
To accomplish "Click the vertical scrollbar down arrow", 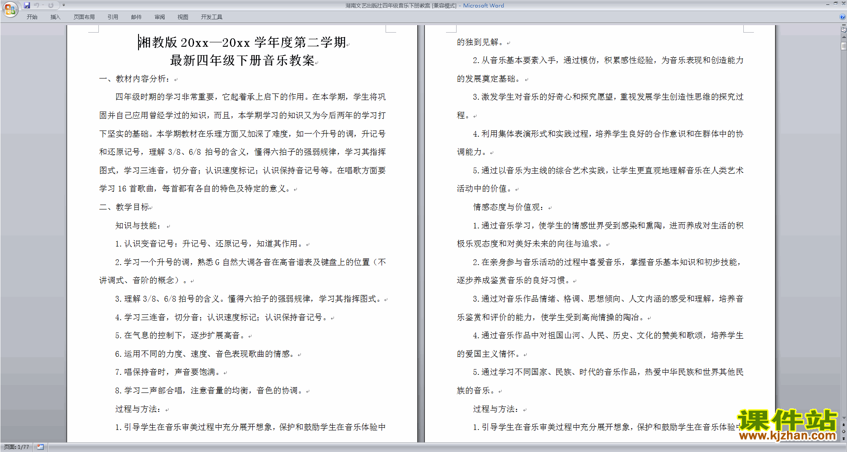I will [x=843, y=418].
